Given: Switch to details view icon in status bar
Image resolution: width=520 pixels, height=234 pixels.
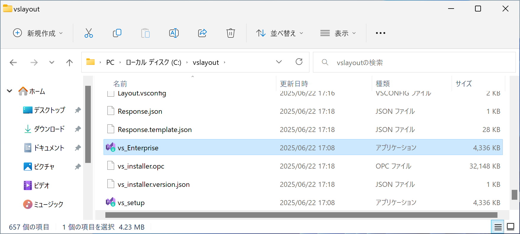Looking at the screenshot, I should pos(498,227).
